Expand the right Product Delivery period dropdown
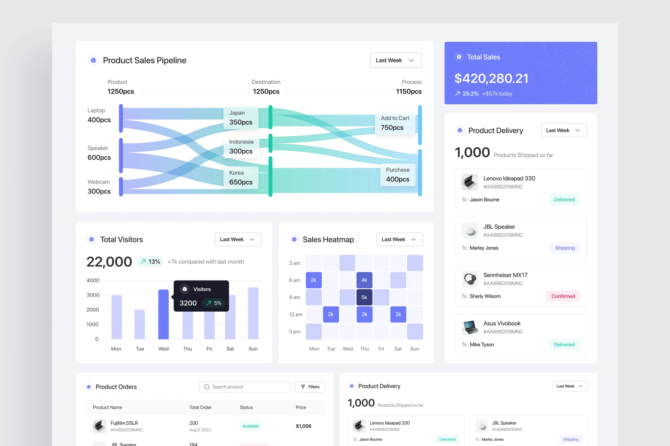The height and width of the screenshot is (446, 670). (563, 130)
